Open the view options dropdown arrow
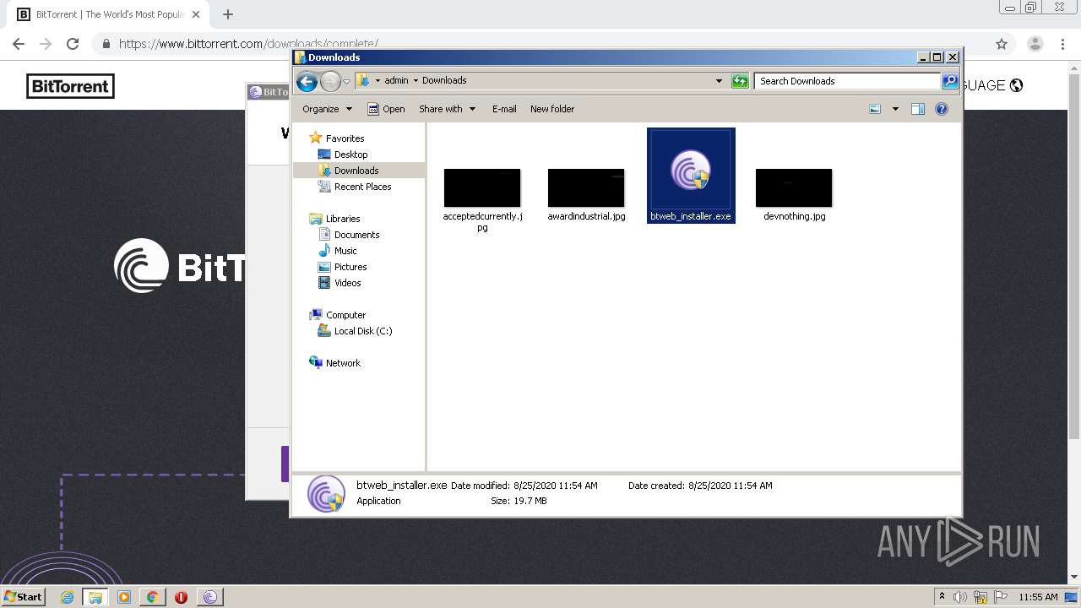This screenshot has height=608, width=1081. [x=895, y=109]
